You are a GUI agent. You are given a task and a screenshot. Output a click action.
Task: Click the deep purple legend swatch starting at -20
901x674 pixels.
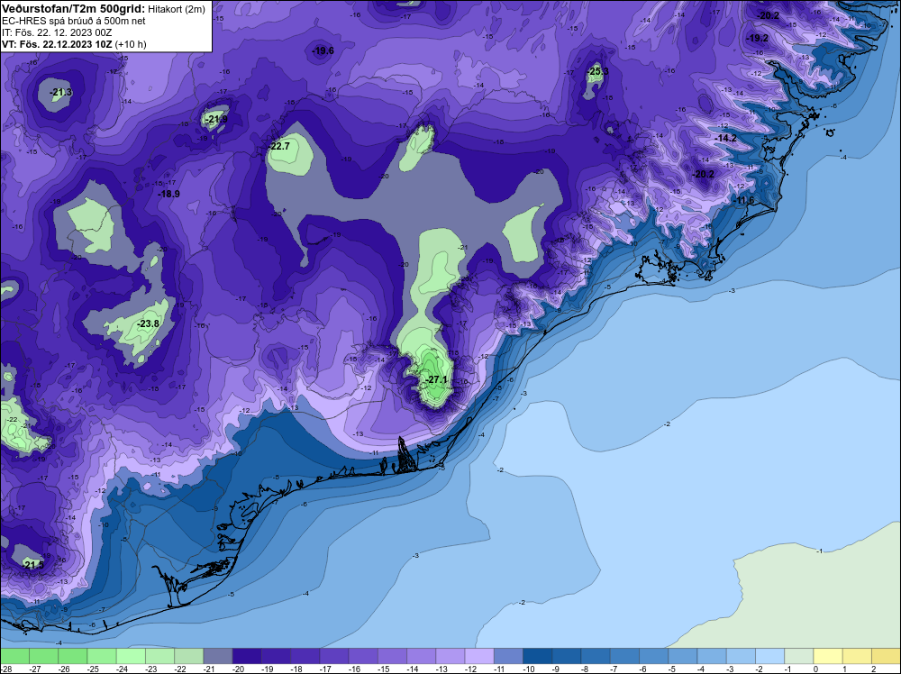247,656
